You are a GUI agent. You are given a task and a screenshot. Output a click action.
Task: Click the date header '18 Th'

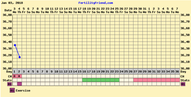click(84, 10)
